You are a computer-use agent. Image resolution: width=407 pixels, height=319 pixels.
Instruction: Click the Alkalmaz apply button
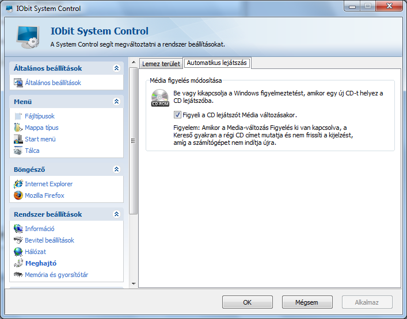pyautogui.click(x=367, y=302)
